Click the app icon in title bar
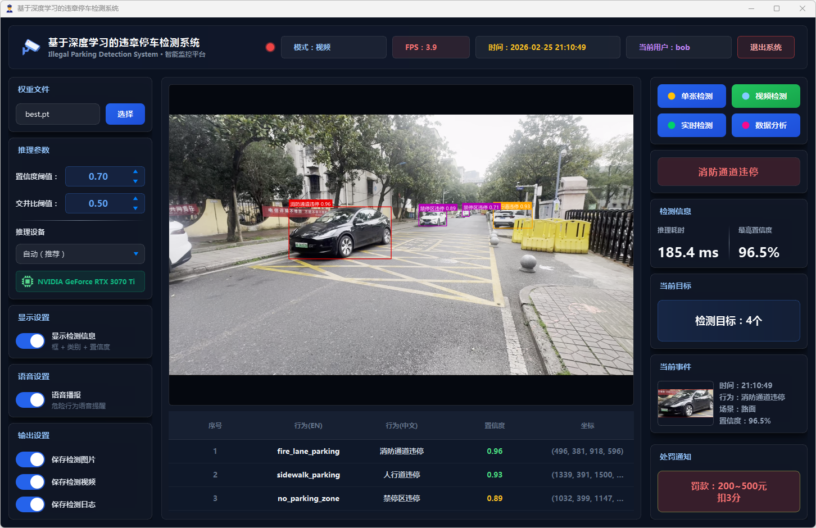 (x=9, y=8)
